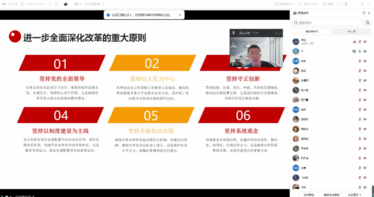Screen dimensions: 374x197
Task: Expand the 会议管控 dropdown button
Action: pyautogui.click(x=355, y=194)
